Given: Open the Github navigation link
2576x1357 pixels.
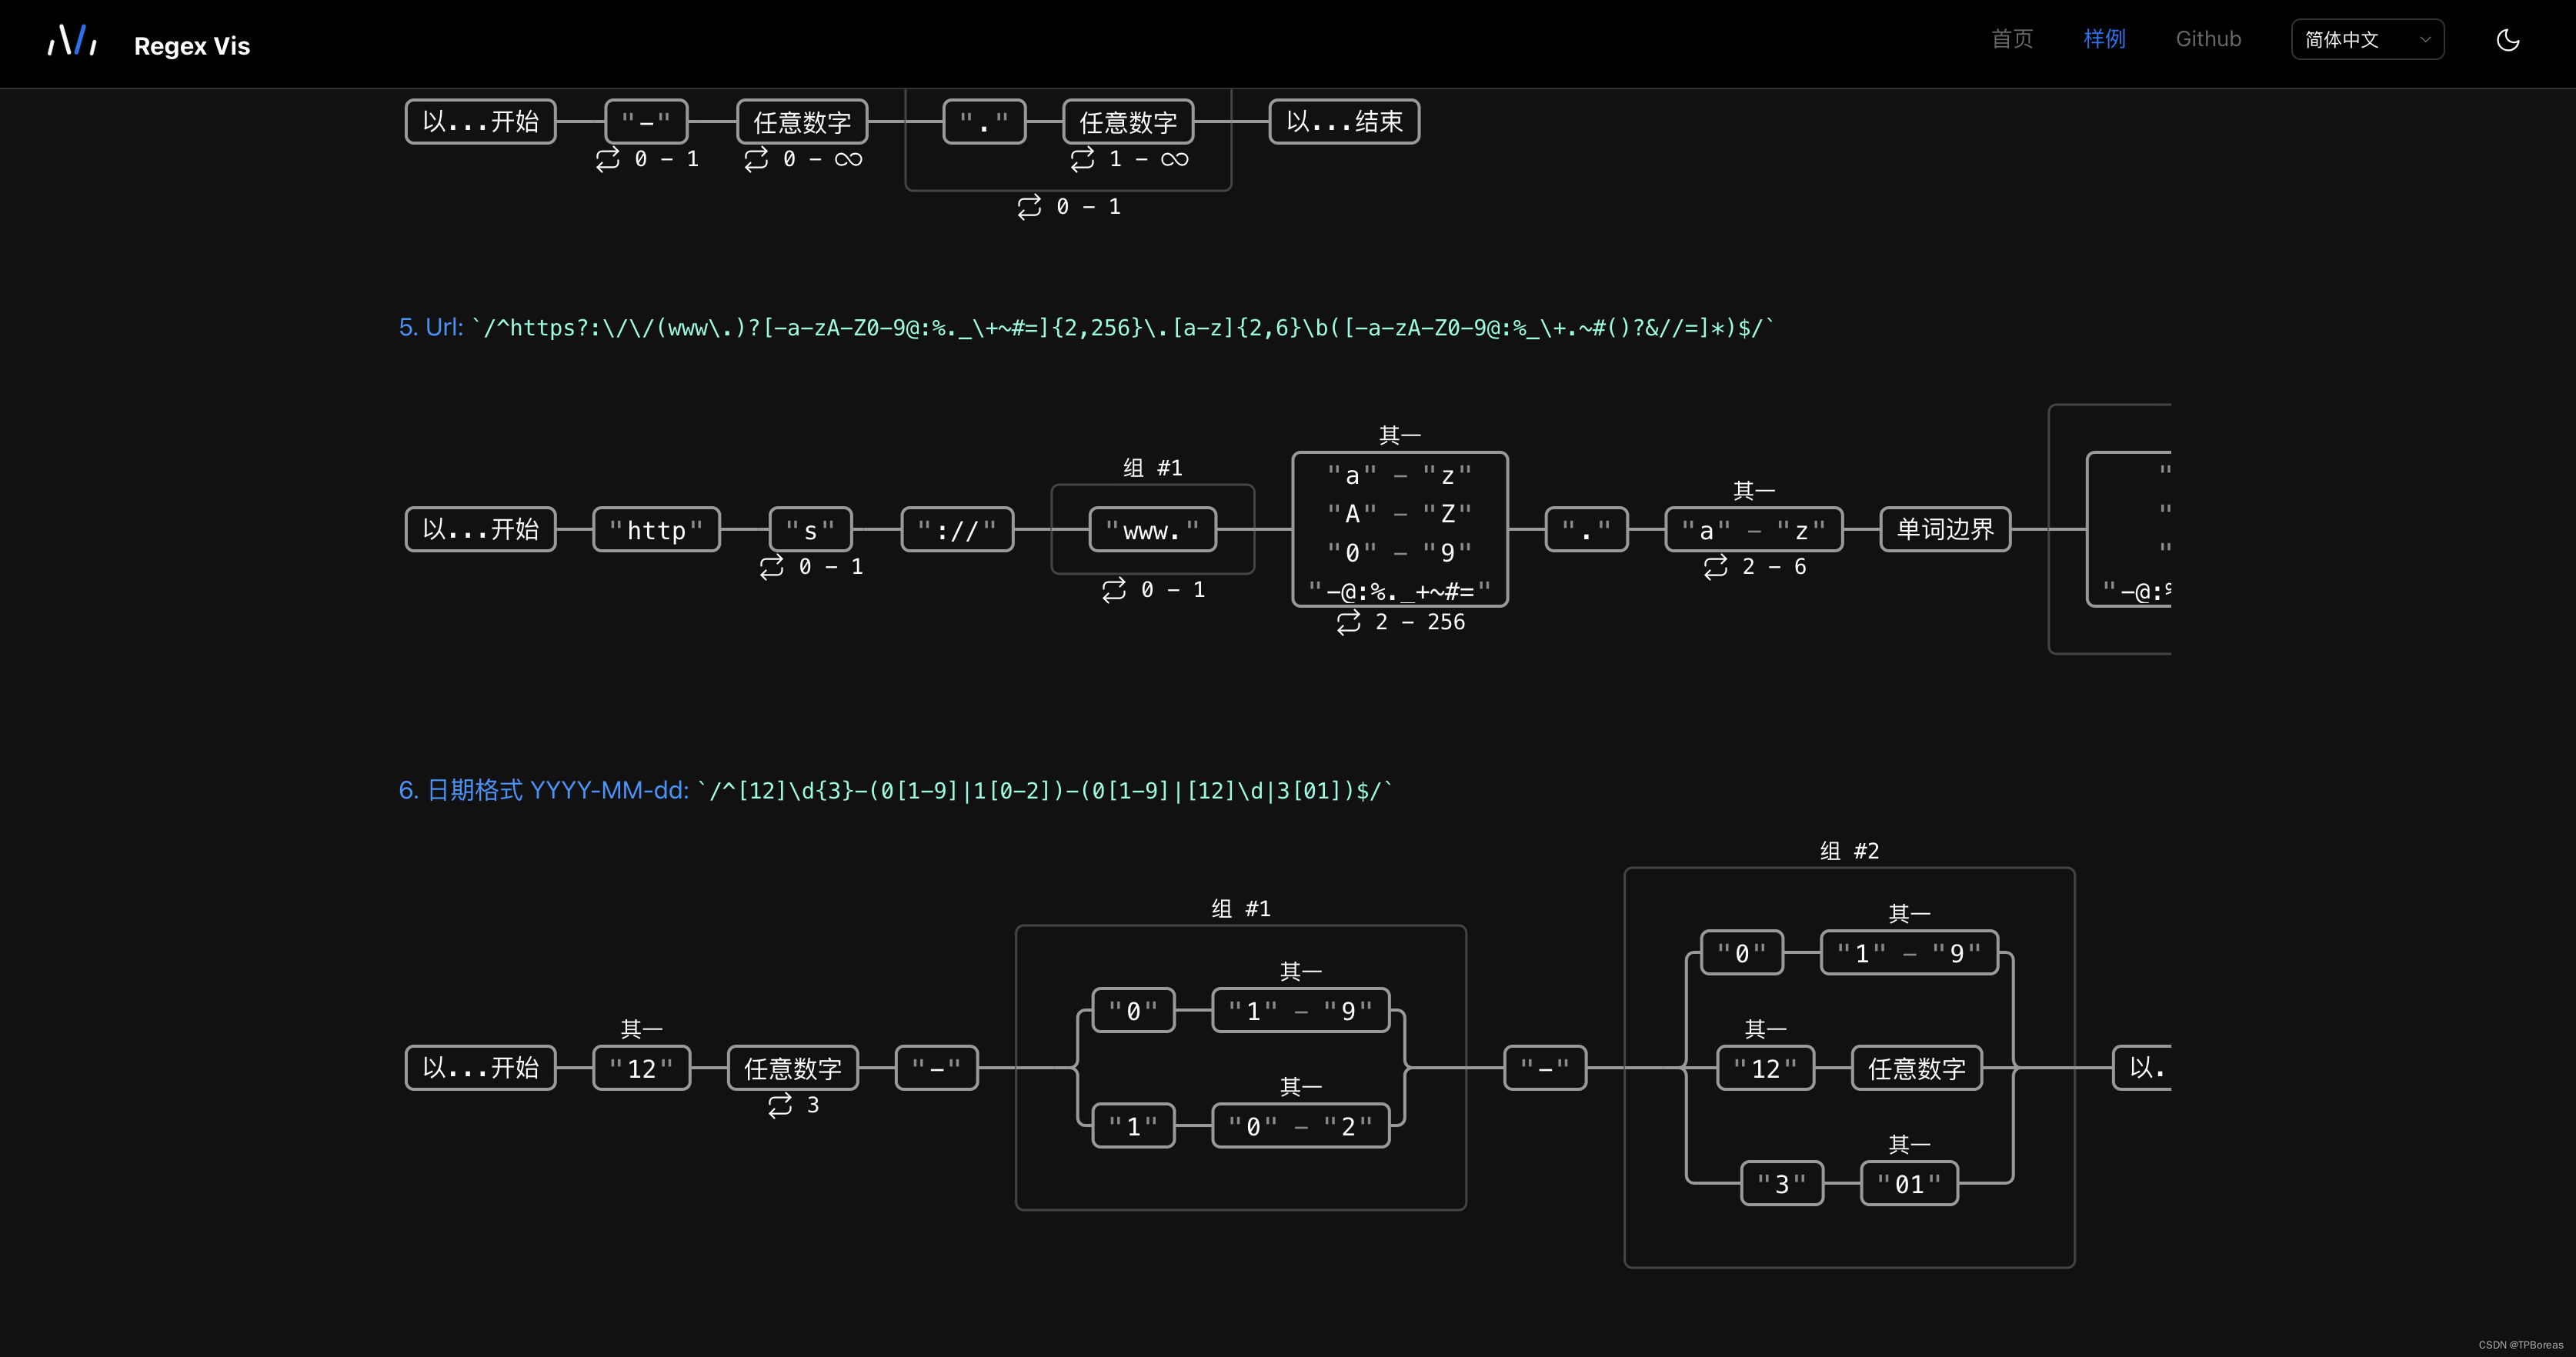Looking at the screenshot, I should point(2208,39).
